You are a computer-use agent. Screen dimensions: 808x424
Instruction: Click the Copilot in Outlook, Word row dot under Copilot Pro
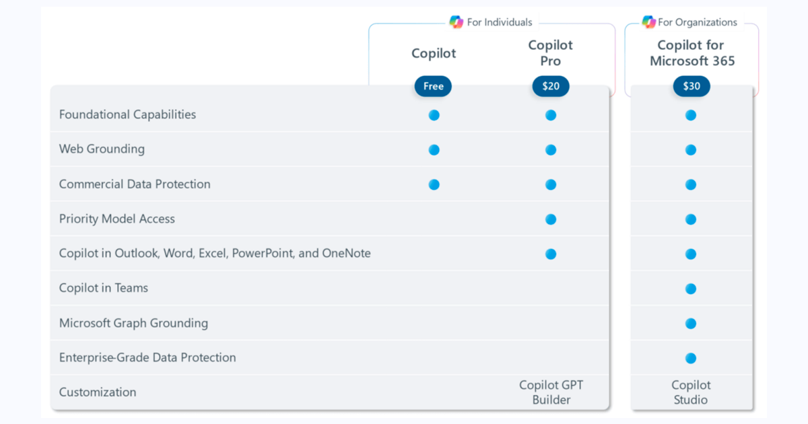coord(551,254)
